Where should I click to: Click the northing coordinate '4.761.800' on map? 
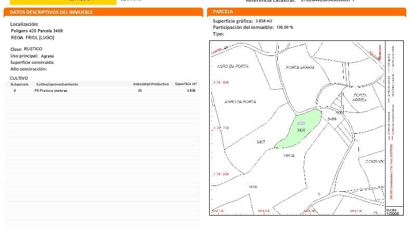pos(221,82)
